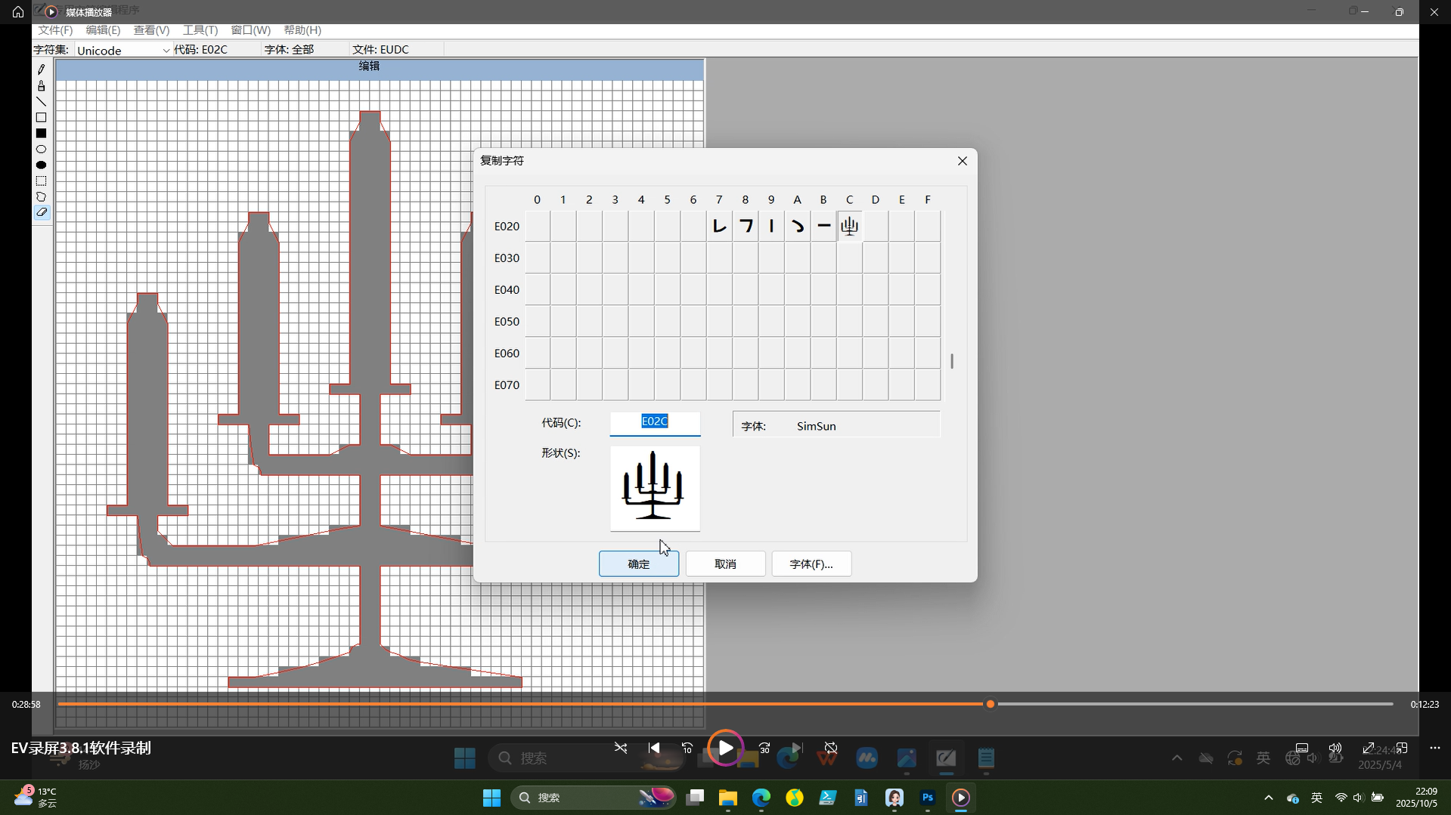
Task: Open the media player more options menu
Action: [1435, 748]
